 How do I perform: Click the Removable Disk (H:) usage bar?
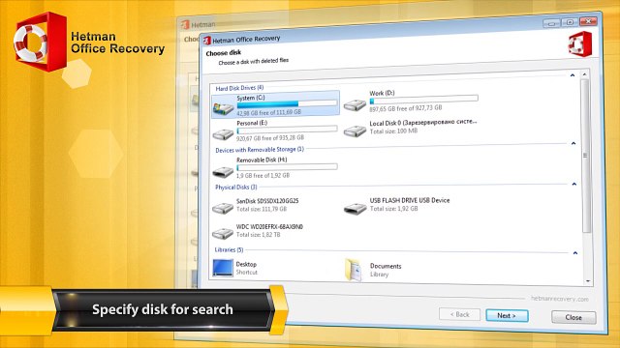coord(287,167)
